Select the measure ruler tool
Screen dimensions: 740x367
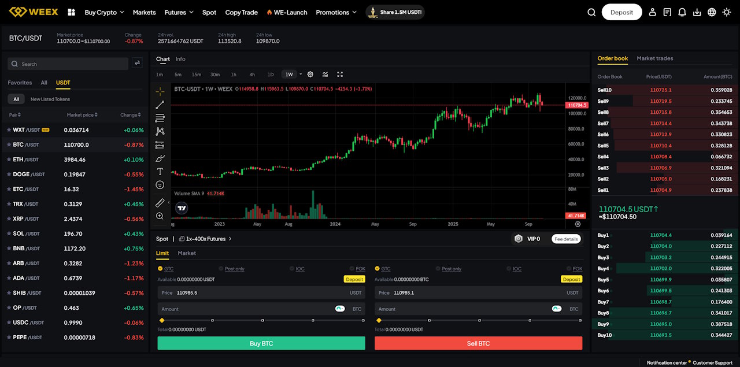160,202
